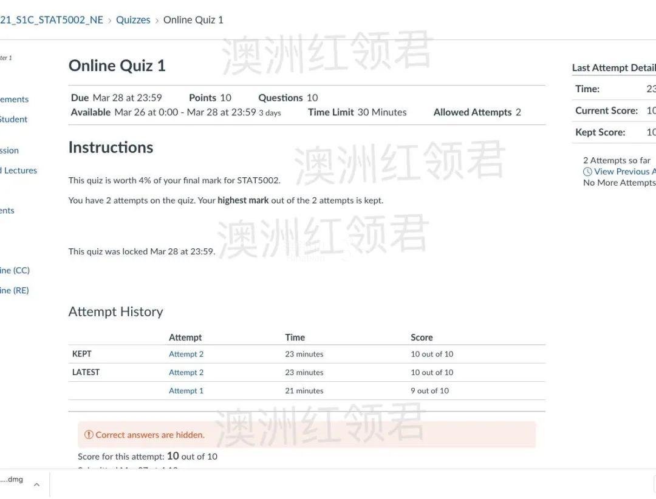Open the downloaded .dmg file in download bar
This screenshot has height=499, width=656.
pyautogui.click(x=12, y=480)
